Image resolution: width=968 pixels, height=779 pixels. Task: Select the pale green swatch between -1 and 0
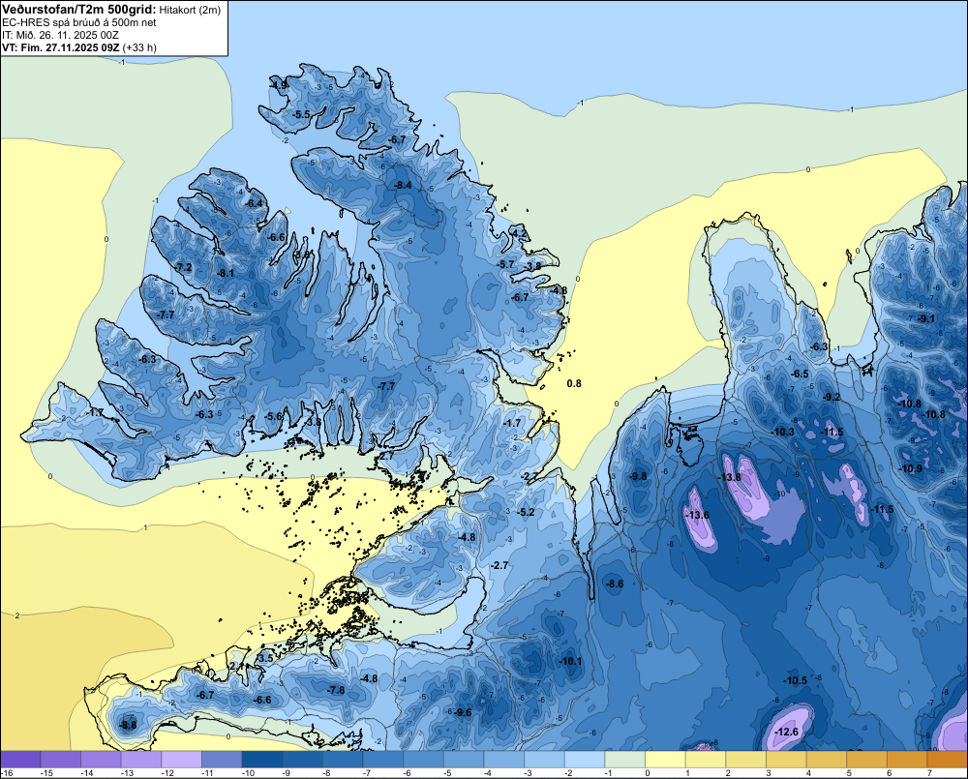625,760
